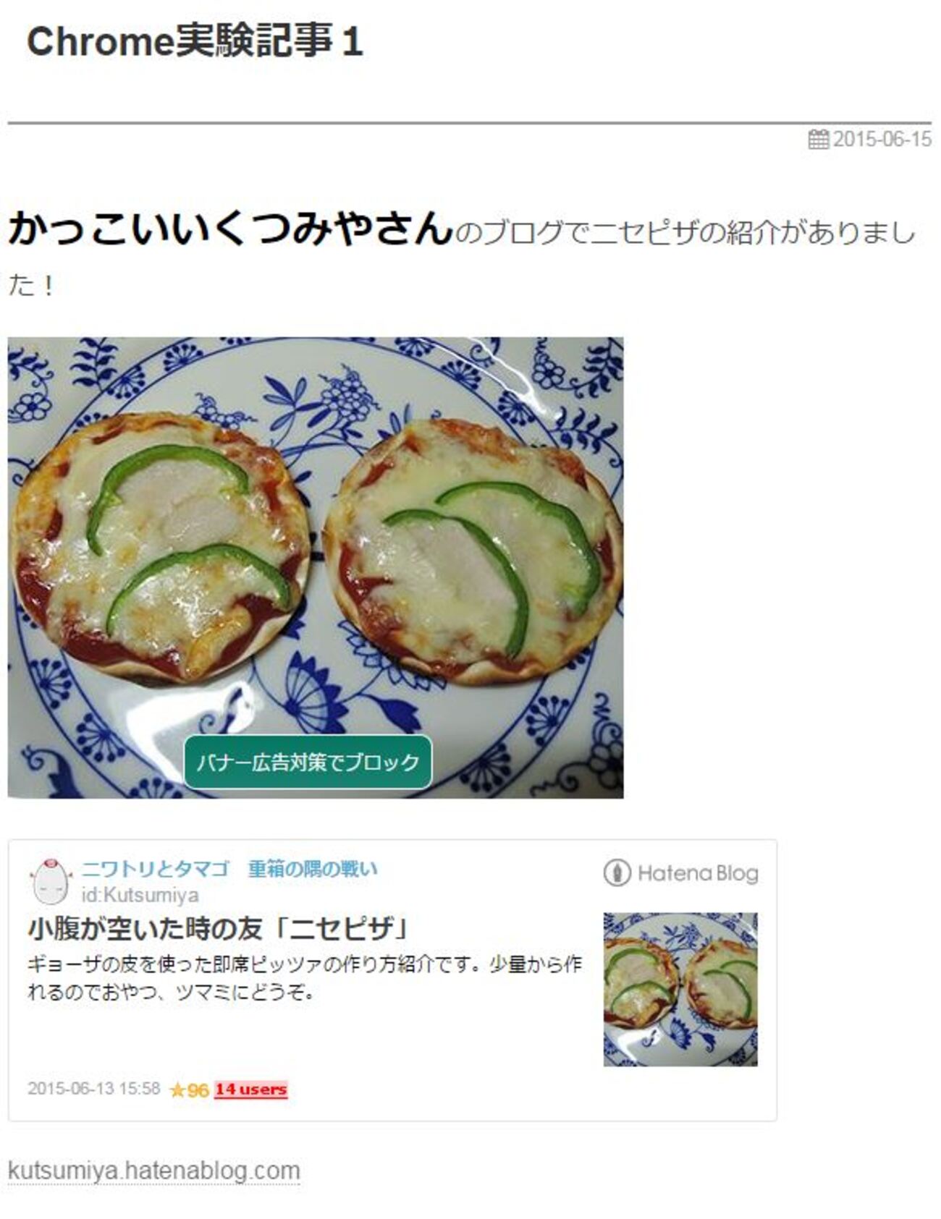The height and width of the screenshot is (1219, 941).
Task: Open the 小腹が空いた時の友「ニセピザ」 headline
Action: [219, 928]
